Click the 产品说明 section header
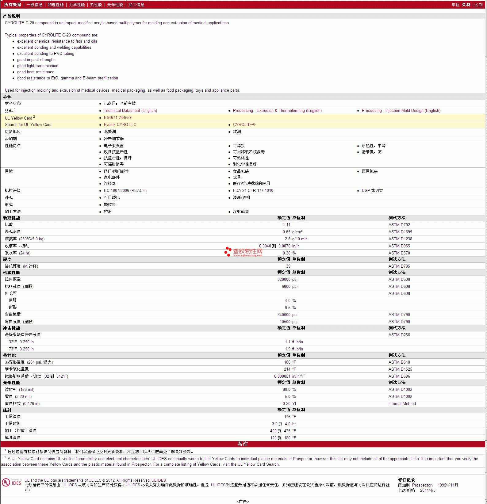 11,16
